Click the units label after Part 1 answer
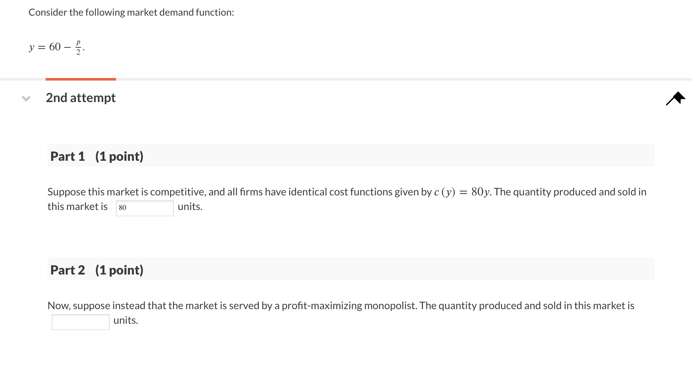Screen dimensions: 692x366 [x=190, y=207]
